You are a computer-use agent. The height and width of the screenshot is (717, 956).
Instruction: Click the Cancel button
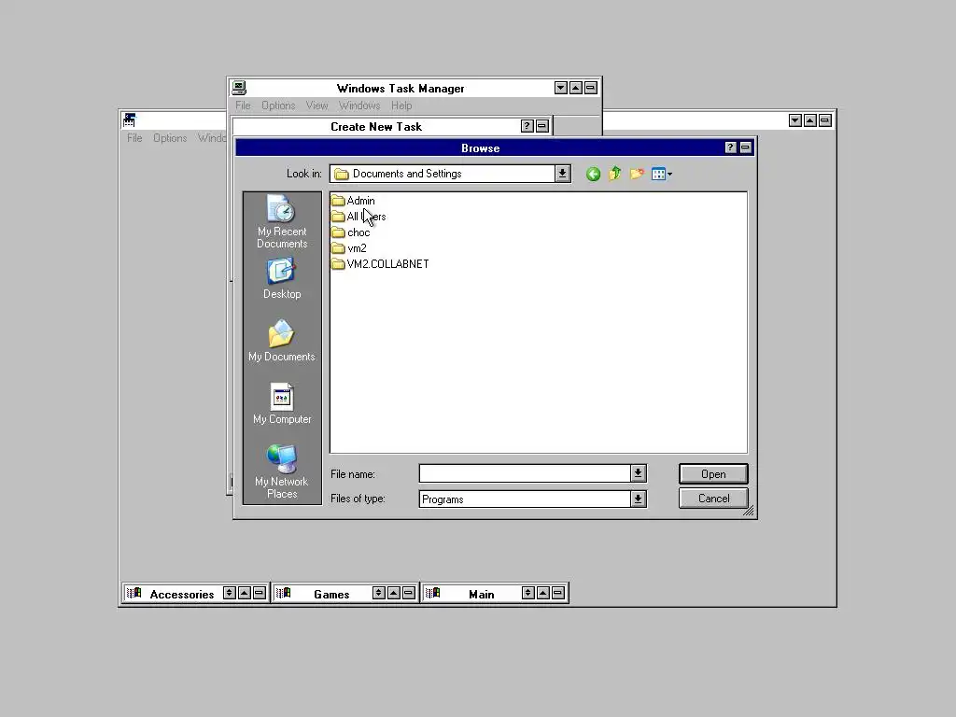tap(713, 499)
